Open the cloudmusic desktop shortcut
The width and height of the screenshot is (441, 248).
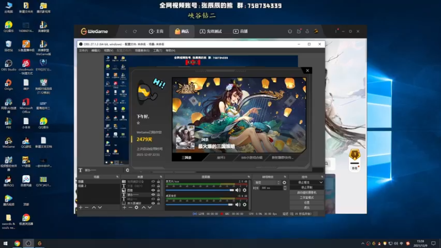point(26,67)
